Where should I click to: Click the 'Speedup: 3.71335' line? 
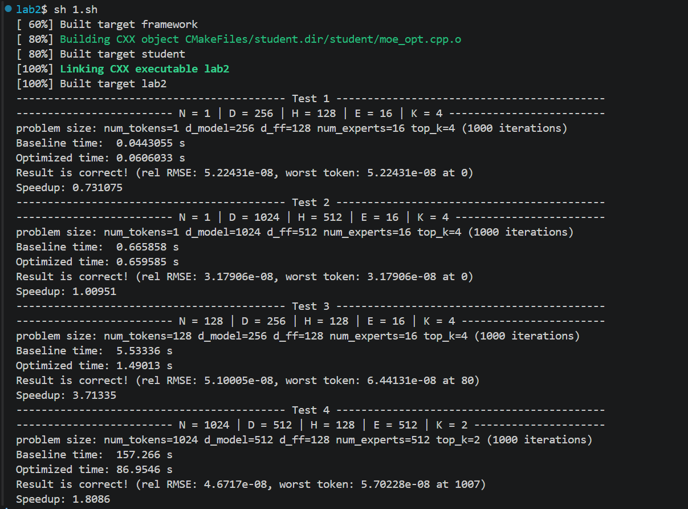coord(66,395)
